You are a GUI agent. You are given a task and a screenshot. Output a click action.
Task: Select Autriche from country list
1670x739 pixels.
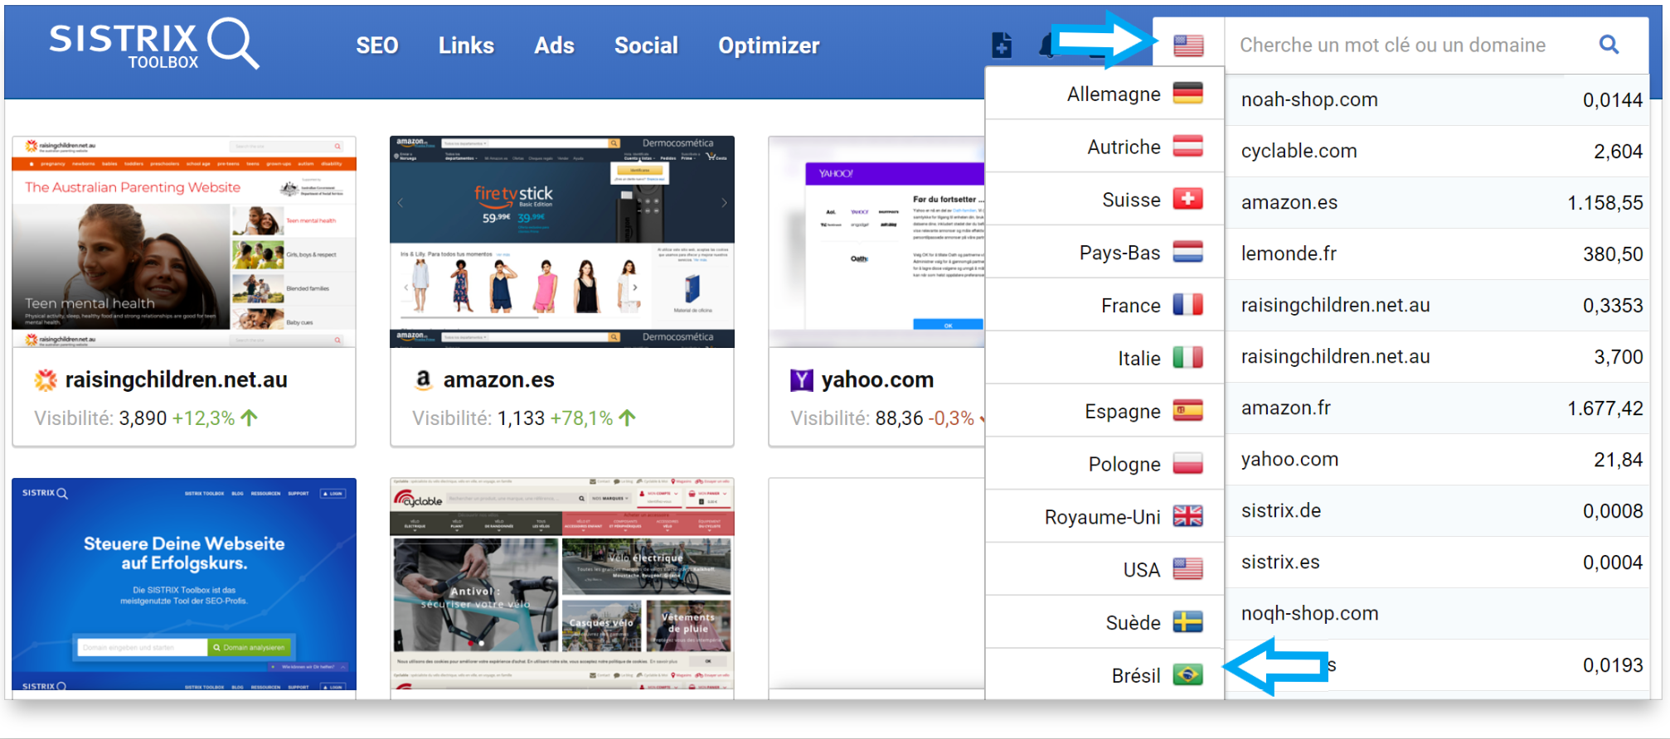[x=1104, y=147]
